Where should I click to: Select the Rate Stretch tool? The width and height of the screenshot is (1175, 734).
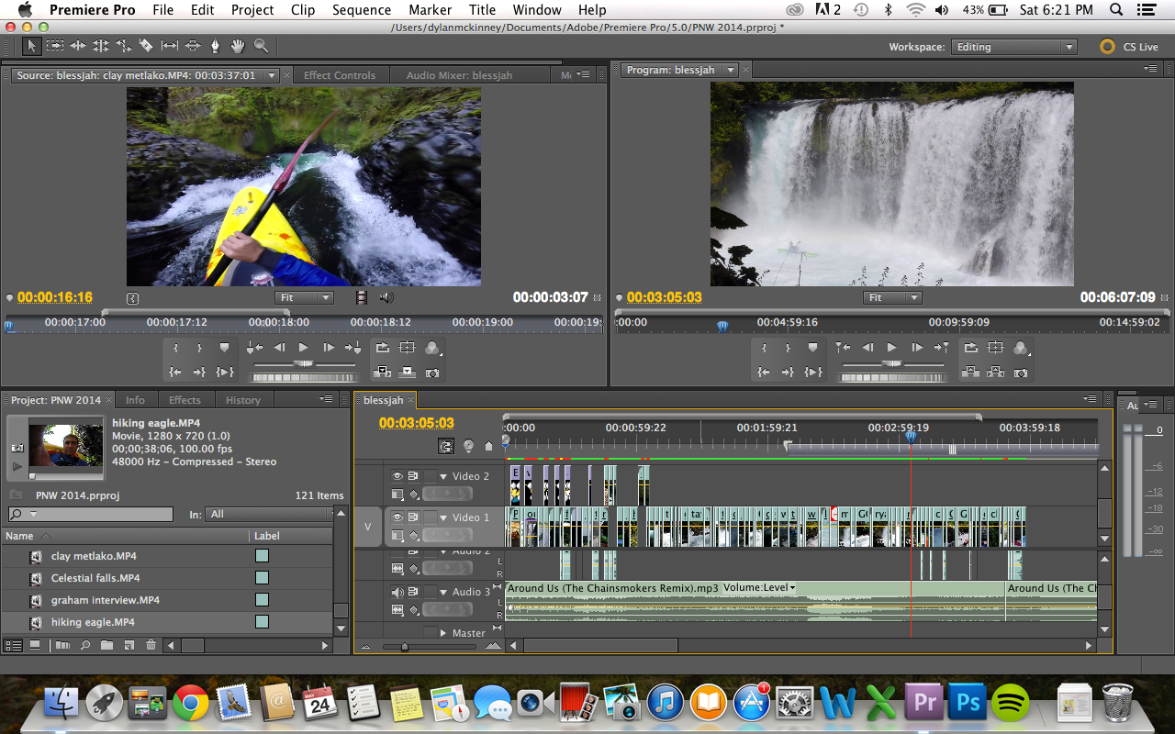[x=124, y=45]
